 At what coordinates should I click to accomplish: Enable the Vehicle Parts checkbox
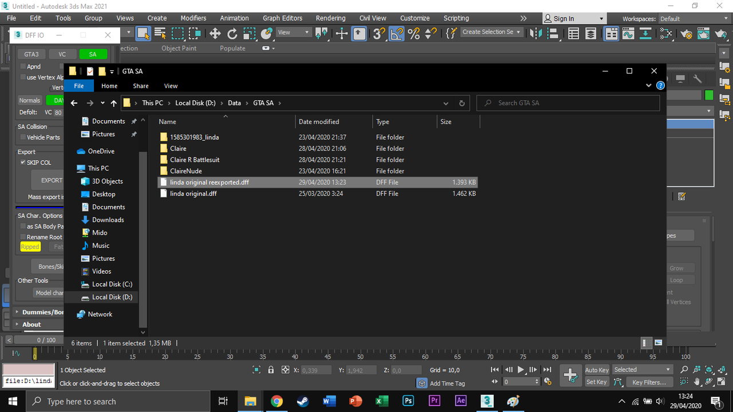coord(23,137)
